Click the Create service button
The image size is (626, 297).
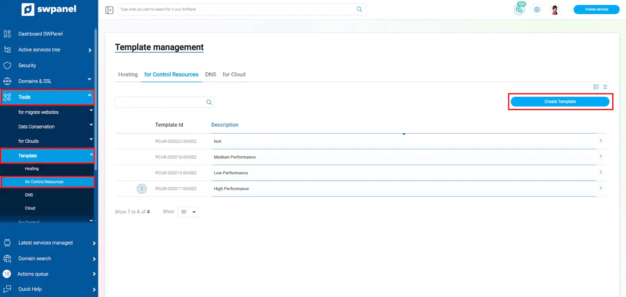tap(596, 9)
